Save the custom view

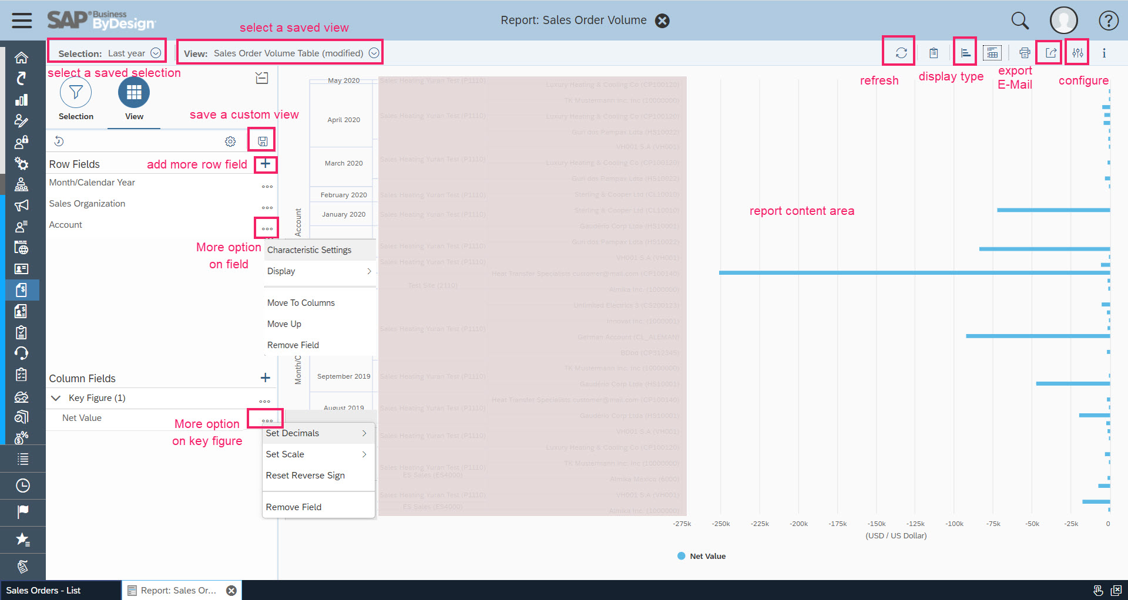[x=263, y=141]
